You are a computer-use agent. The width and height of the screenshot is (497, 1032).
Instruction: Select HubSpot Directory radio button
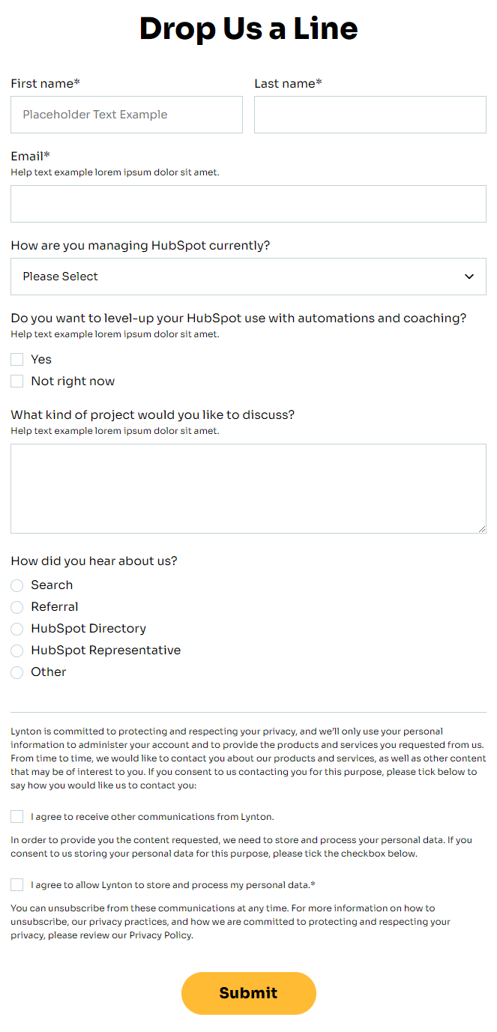tap(17, 629)
